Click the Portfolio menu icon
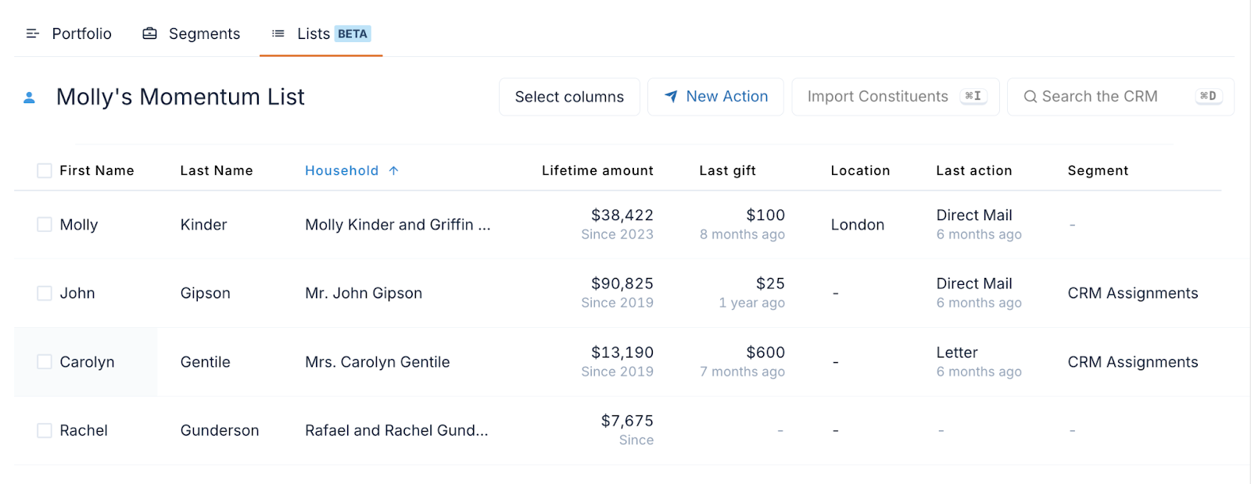Screen dimensions: 1251x484 (x=32, y=34)
